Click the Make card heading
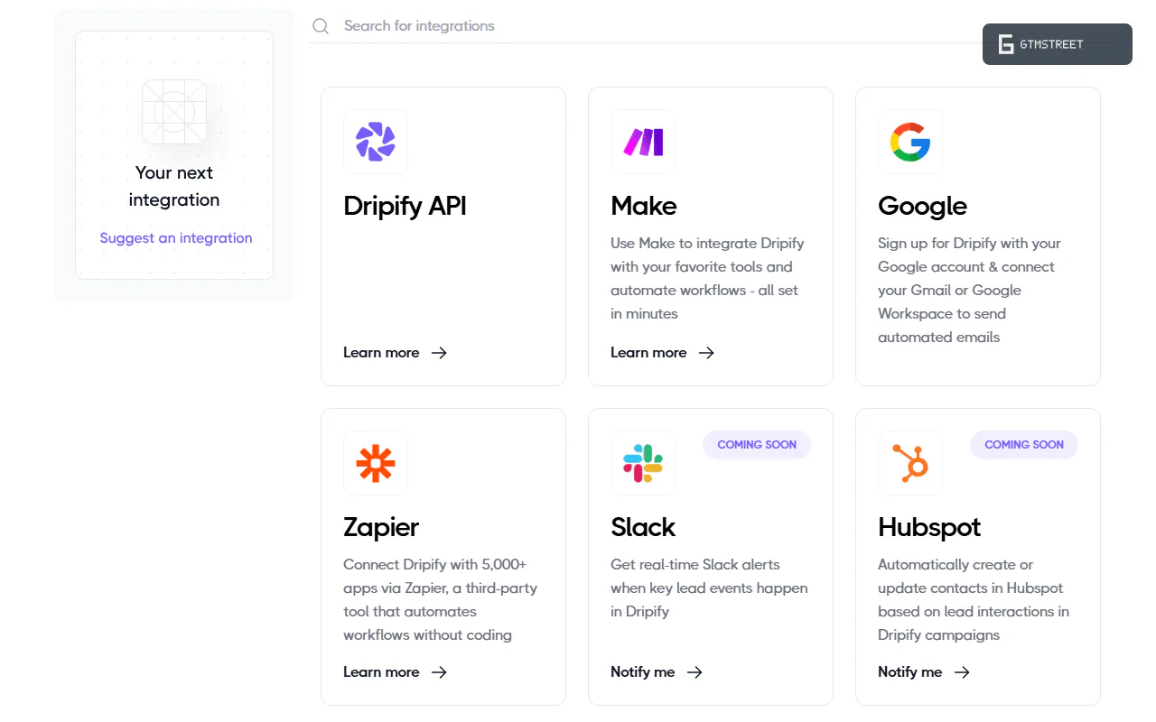The image size is (1156, 722). pos(644,207)
